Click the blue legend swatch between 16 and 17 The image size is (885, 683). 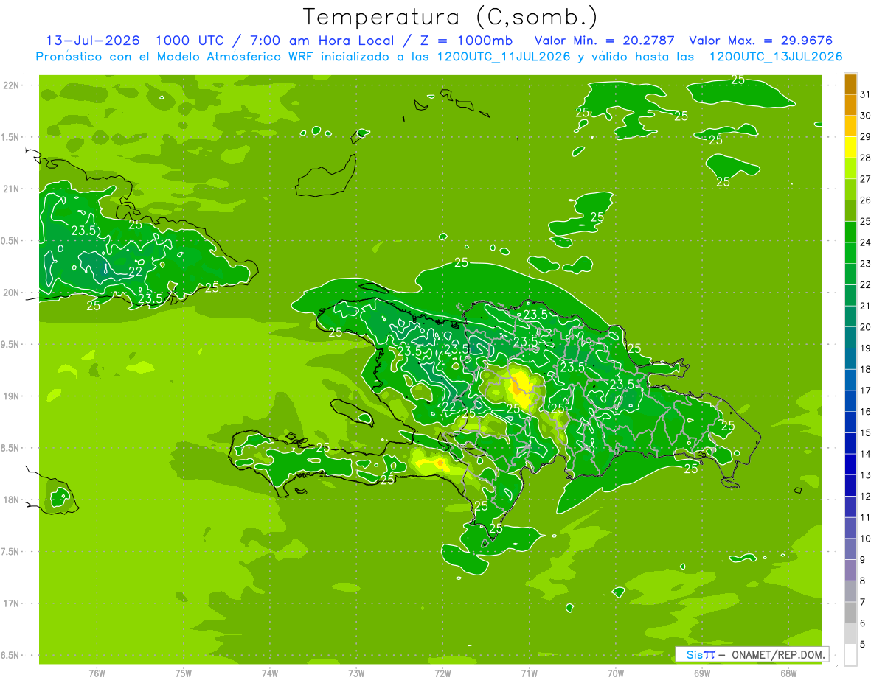click(850, 401)
